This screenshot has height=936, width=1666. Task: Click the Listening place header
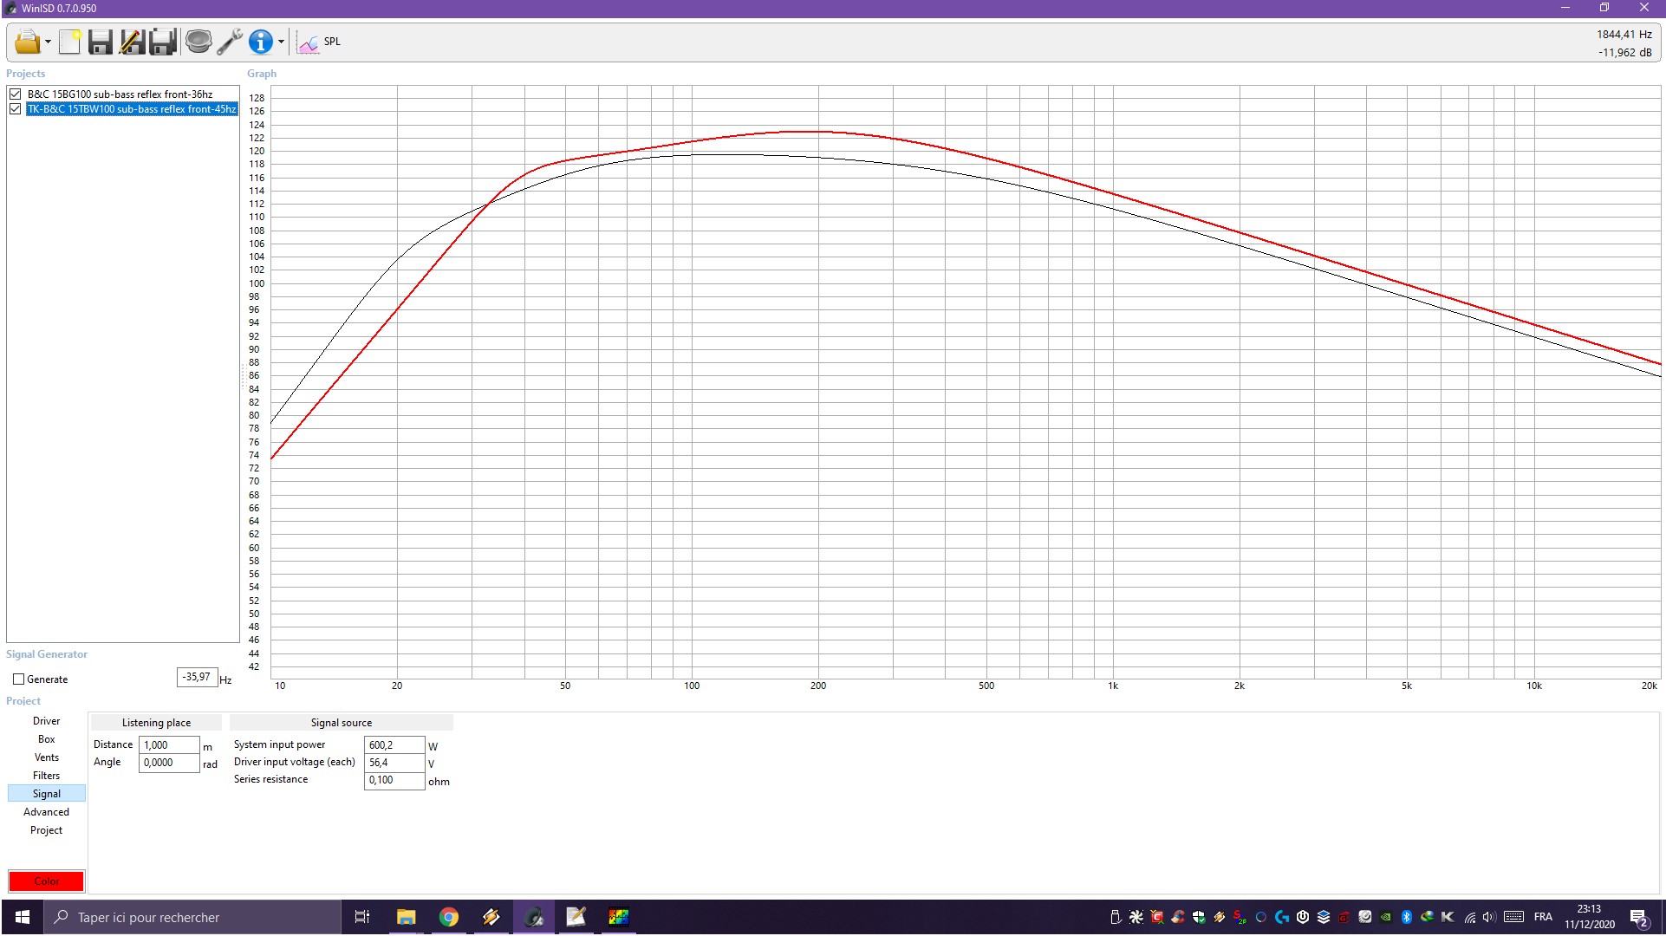(x=156, y=723)
